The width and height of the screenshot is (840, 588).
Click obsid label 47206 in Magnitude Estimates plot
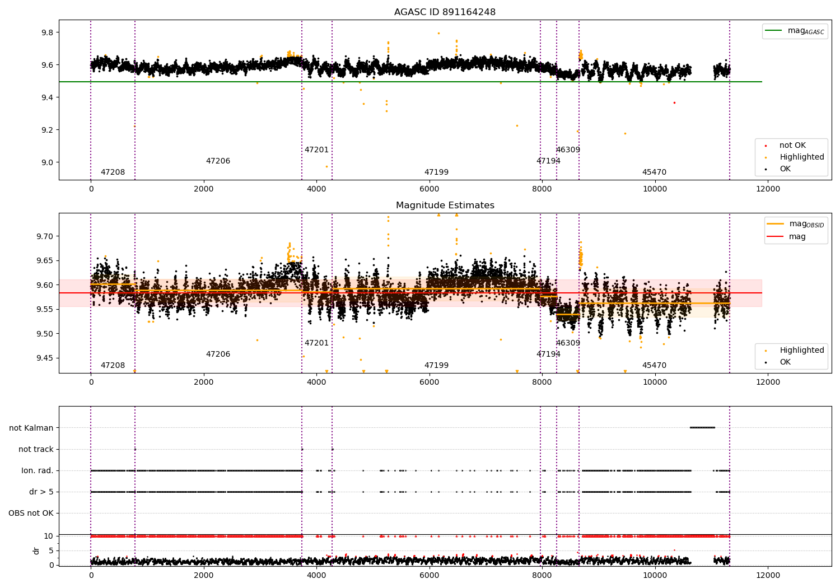(x=218, y=354)
